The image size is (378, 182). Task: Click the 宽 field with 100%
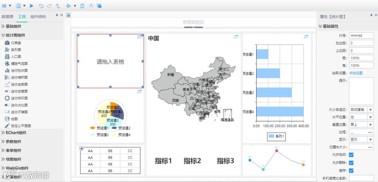pos(361,58)
